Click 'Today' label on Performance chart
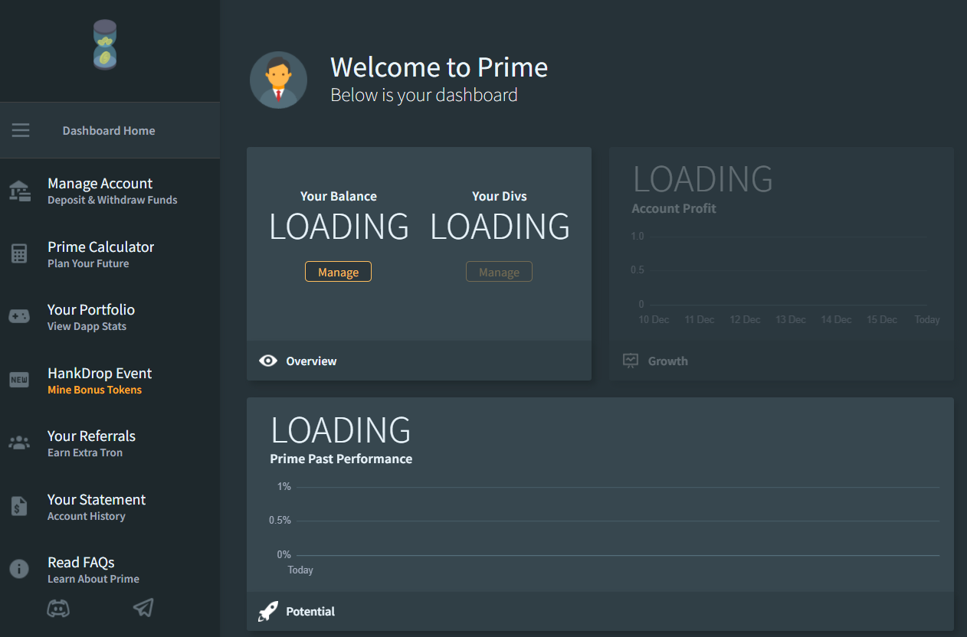The height and width of the screenshot is (637, 967). [300, 570]
